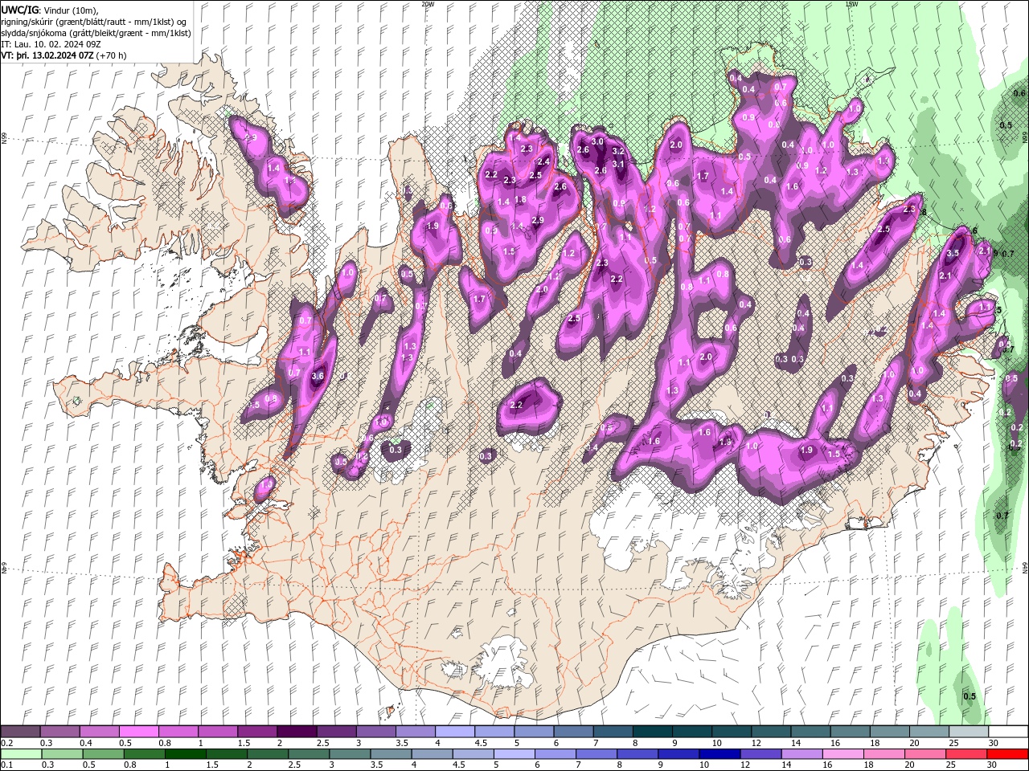The width and height of the screenshot is (1029, 771).
Task: Select the rain scale swatch between 25 and 30
Action: (968, 754)
